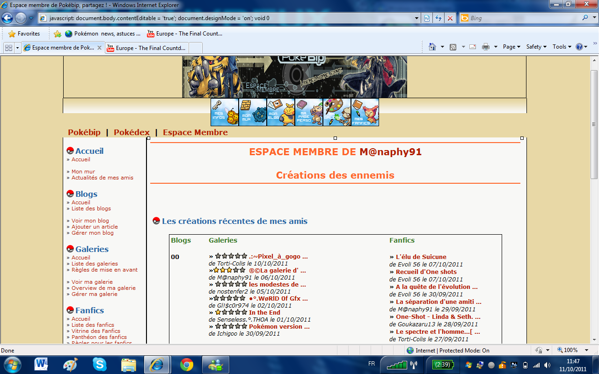This screenshot has height=374, width=599.
Task: Click the volume speaker tray icon
Action: click(548, 365)
